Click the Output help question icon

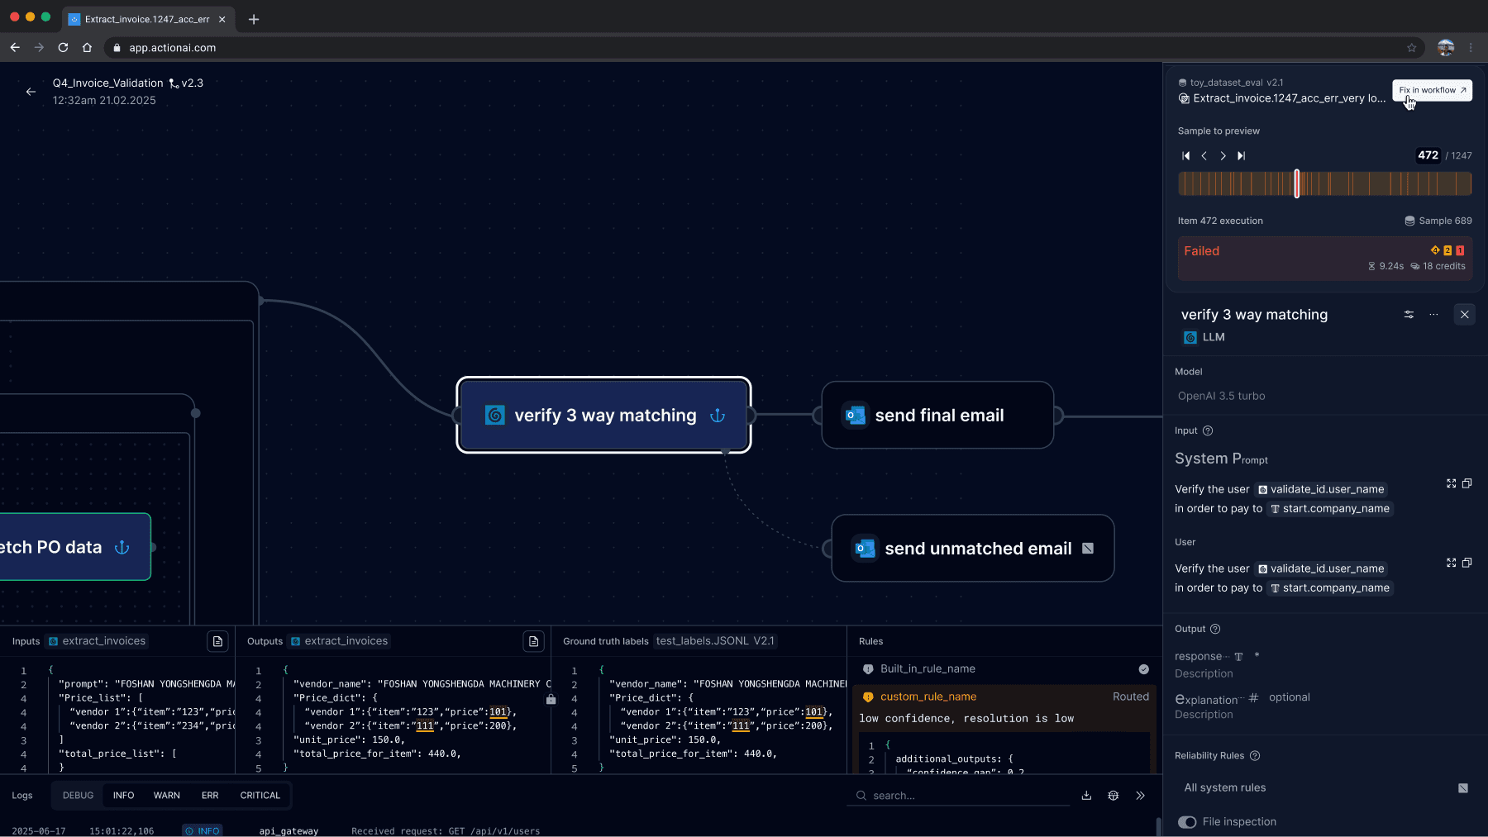(1215, 629)
